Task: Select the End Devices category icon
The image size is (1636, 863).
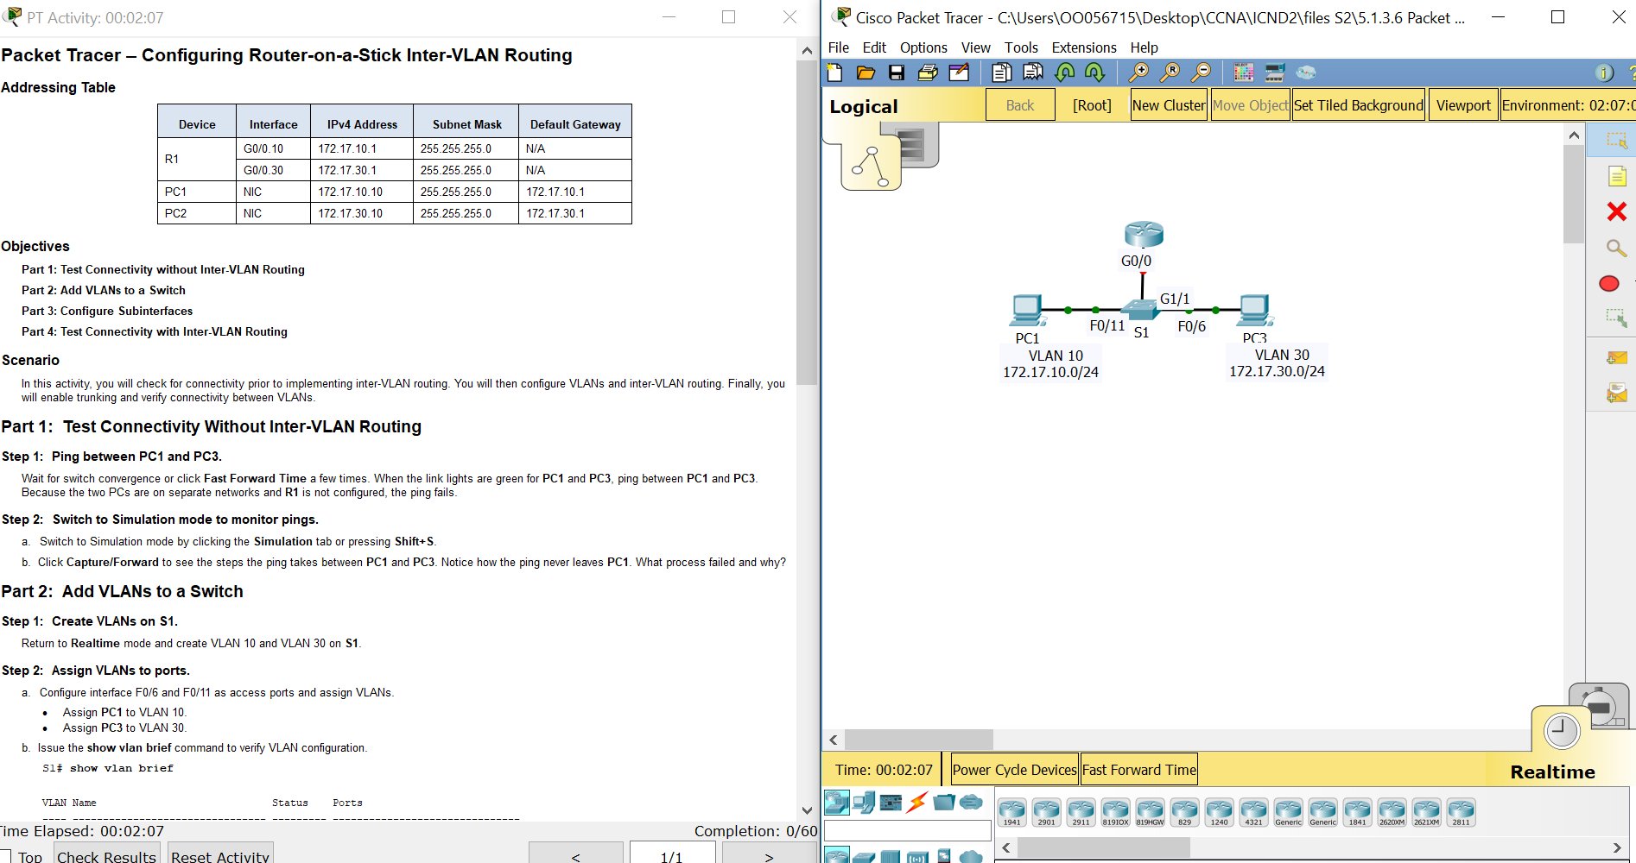Action: click(x=864, y=803)
